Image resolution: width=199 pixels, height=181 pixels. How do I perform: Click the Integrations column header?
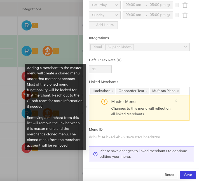(32, 9)
